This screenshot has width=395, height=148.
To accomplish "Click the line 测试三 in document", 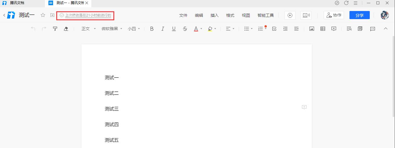I will point(112,109).
